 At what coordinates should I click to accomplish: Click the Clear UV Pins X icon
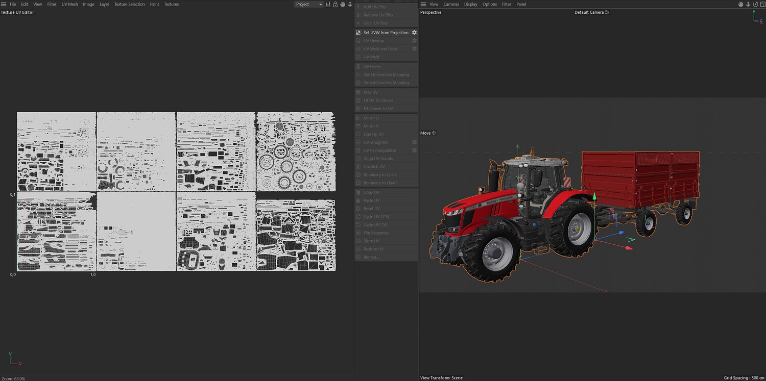click(358, 23)
